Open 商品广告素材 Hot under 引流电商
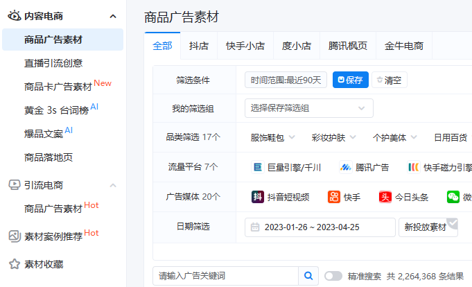 (x=62, y=207)
